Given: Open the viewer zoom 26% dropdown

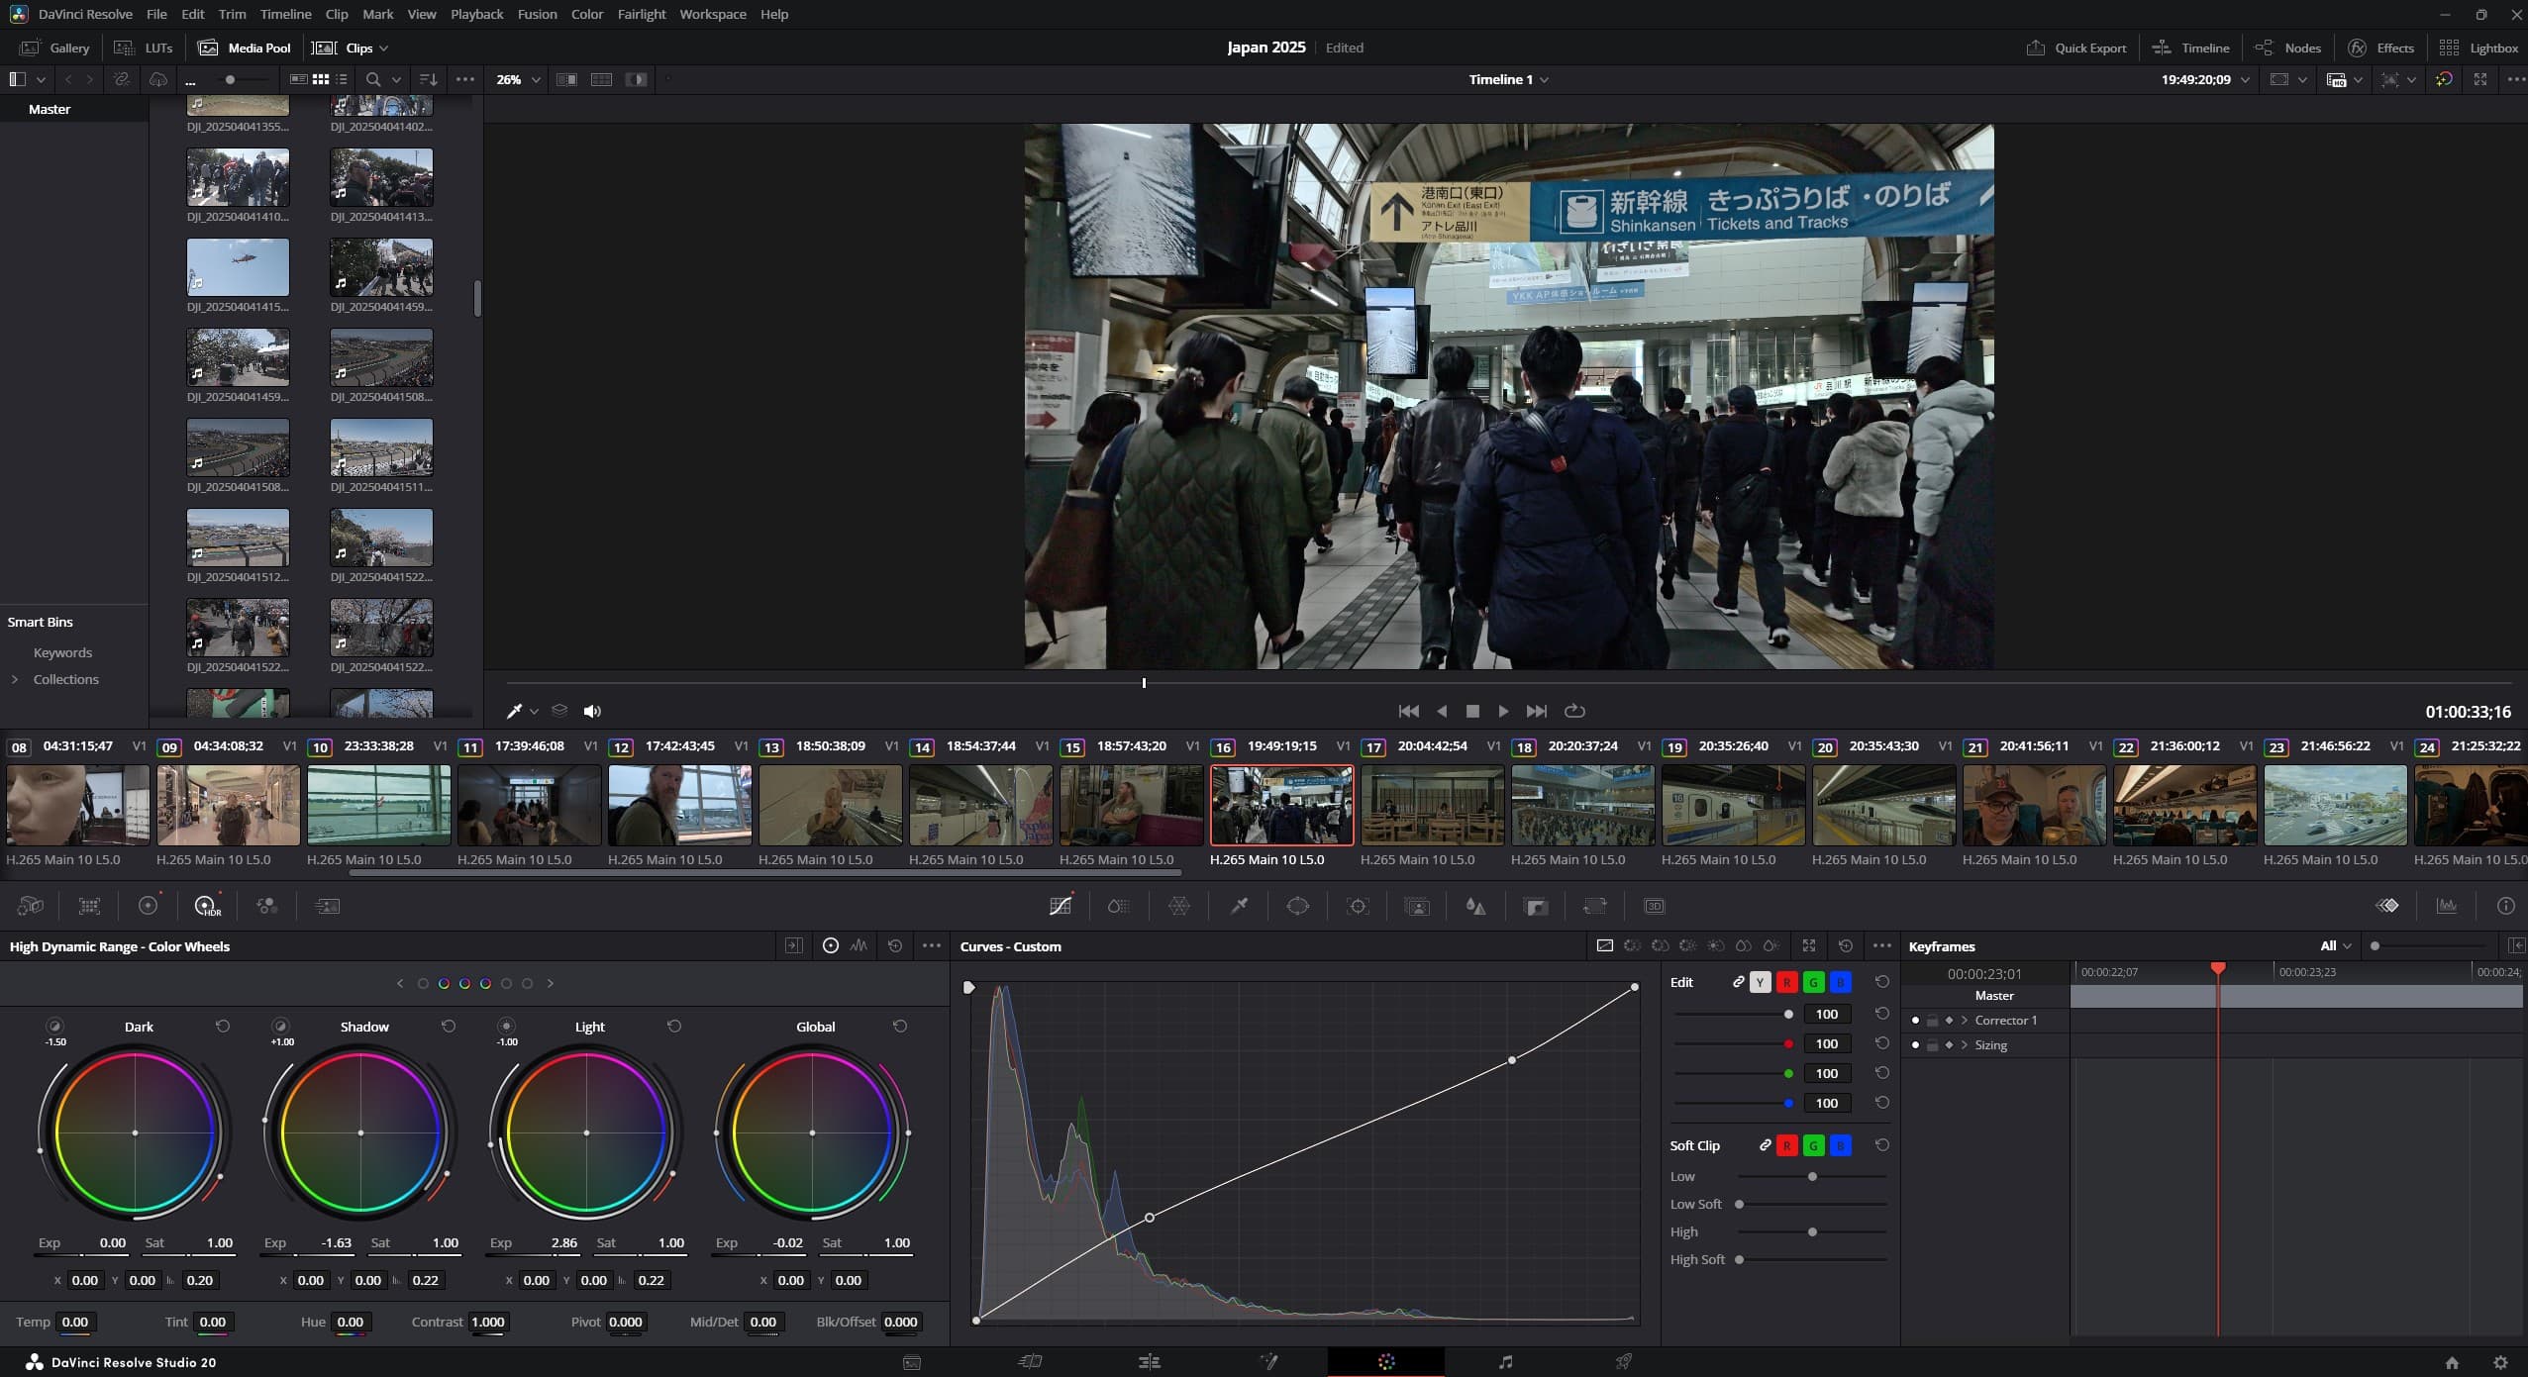Looking at the screenshot, I should [x=518, y=79].
